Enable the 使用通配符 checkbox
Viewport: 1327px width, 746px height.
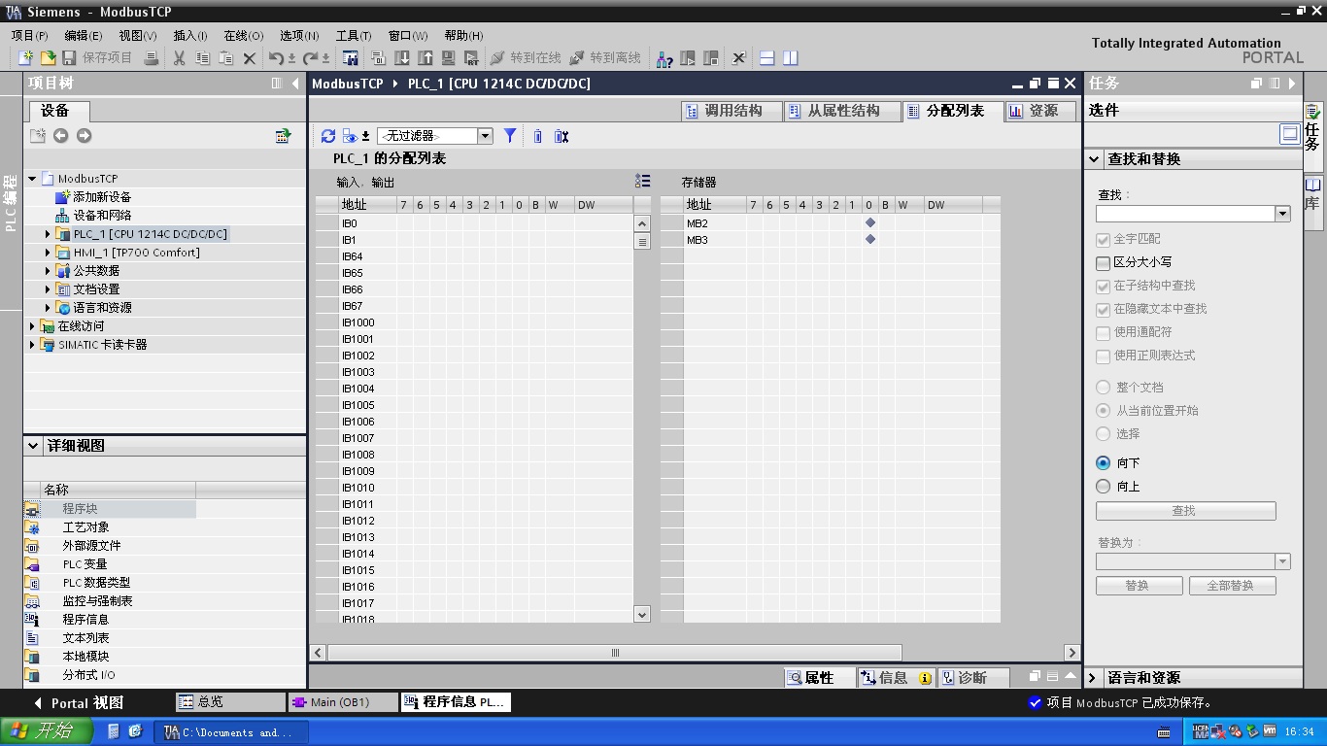coord(1103,332)
